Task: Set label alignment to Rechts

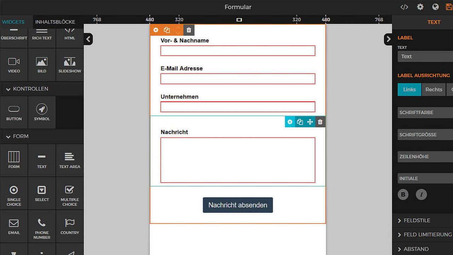Action: pos(434,89)
